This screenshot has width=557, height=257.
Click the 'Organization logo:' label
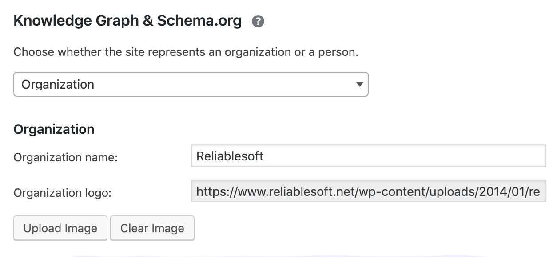(x=62, y=193)
